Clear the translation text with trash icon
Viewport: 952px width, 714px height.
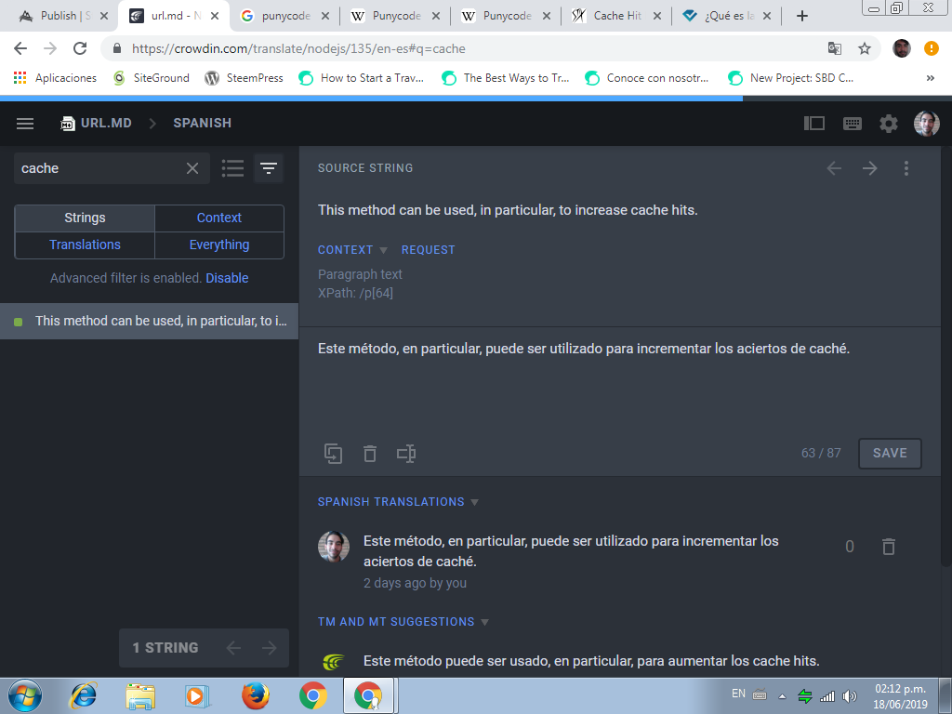pos(370,454)
